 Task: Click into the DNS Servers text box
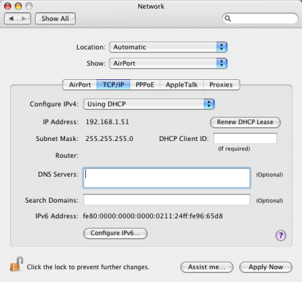(167, 178)
